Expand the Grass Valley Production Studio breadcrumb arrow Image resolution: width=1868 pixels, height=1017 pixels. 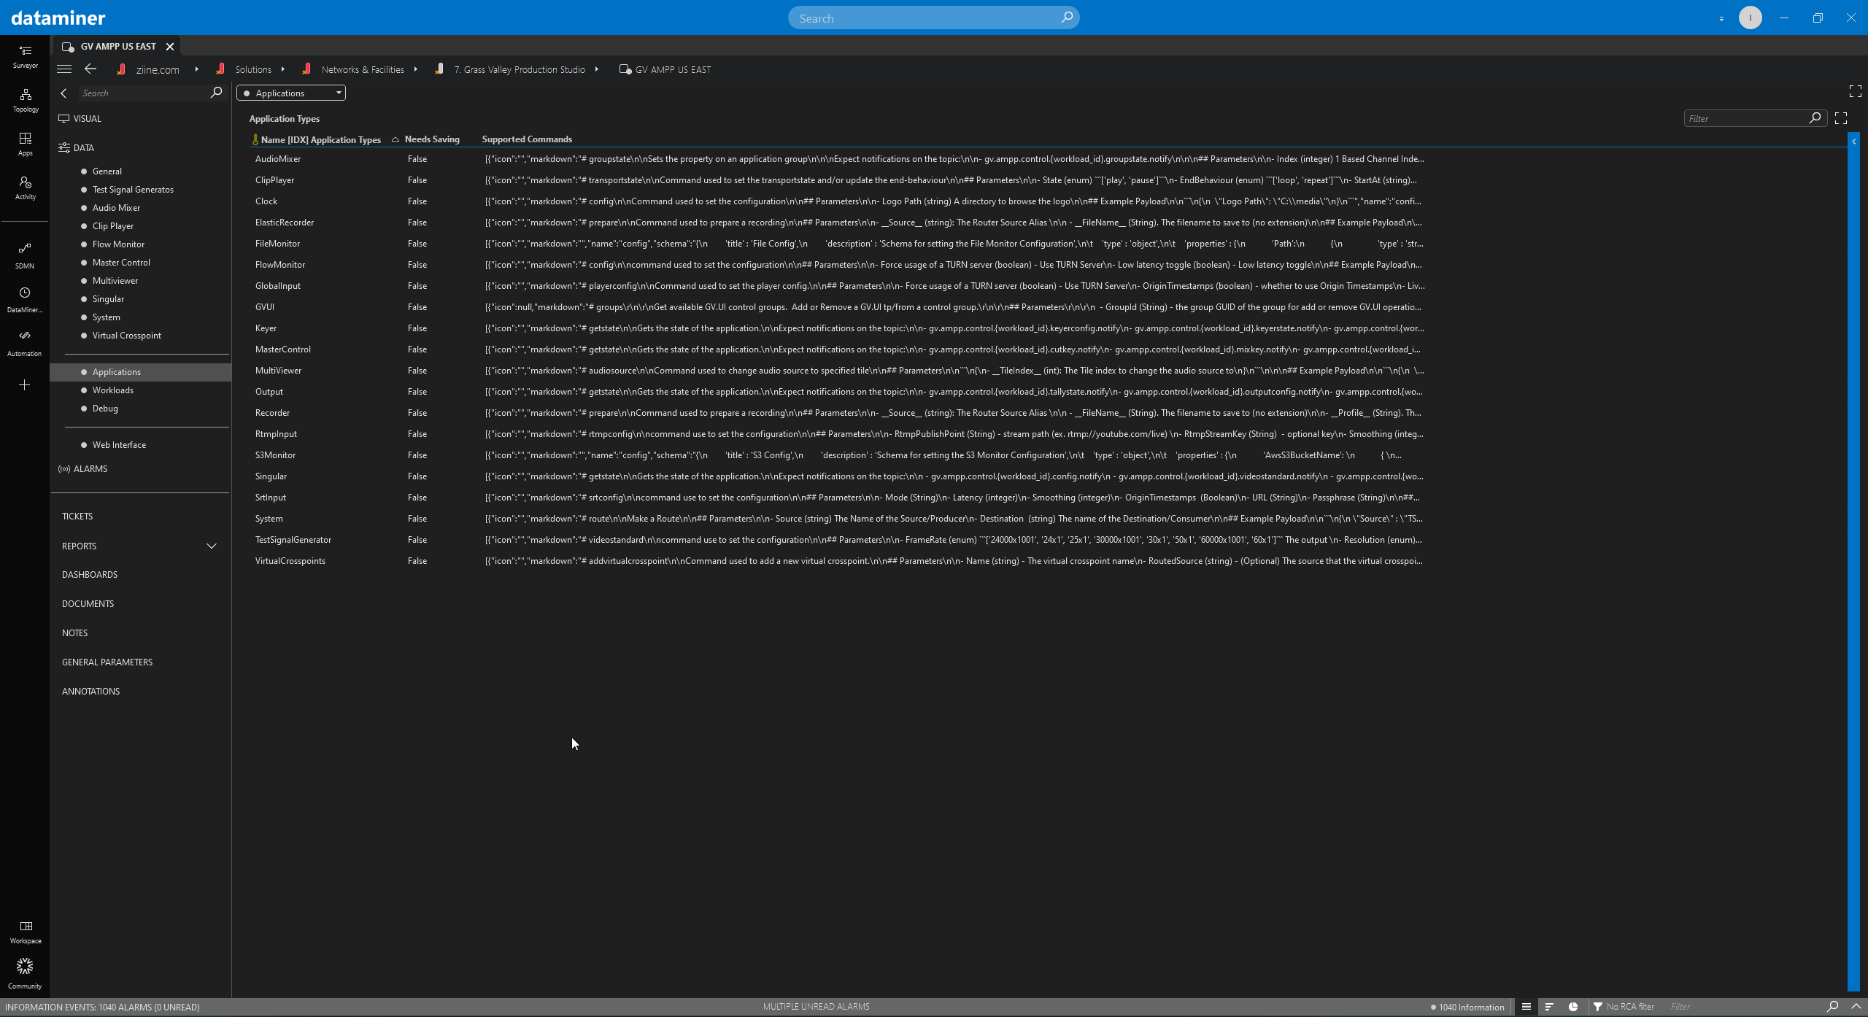click(x=597, y=69)
